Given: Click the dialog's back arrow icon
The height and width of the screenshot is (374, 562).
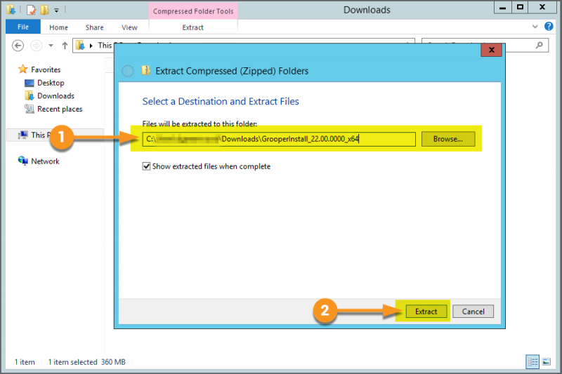Looking at the screenshot, I should click(x=128, y=71).
